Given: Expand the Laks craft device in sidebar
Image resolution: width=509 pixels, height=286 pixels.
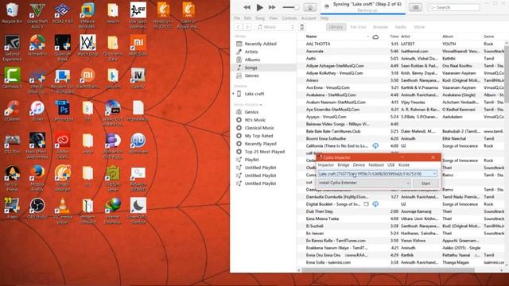Looking at the screenshot, I should [x=233, y=94].
